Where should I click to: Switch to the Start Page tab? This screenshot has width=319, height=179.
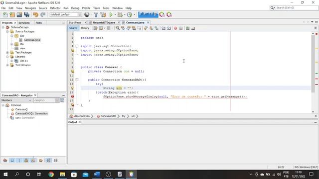pyautogui.click(x=75, y=22)
